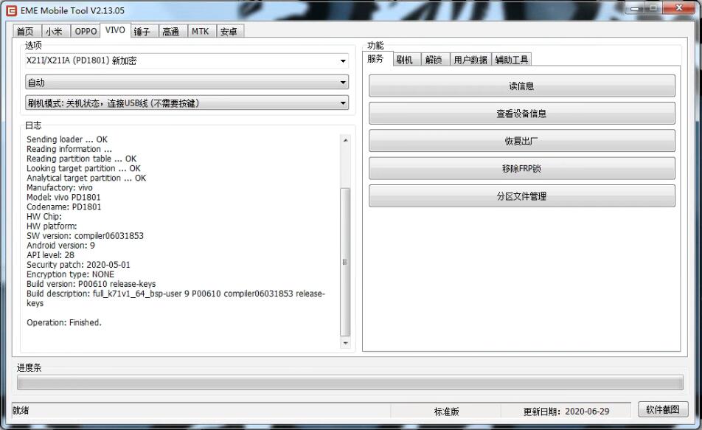Close the EME Mobile Tool window
Image resolution: width=702 pixels, height=430 pixels.
coord(679,7)
